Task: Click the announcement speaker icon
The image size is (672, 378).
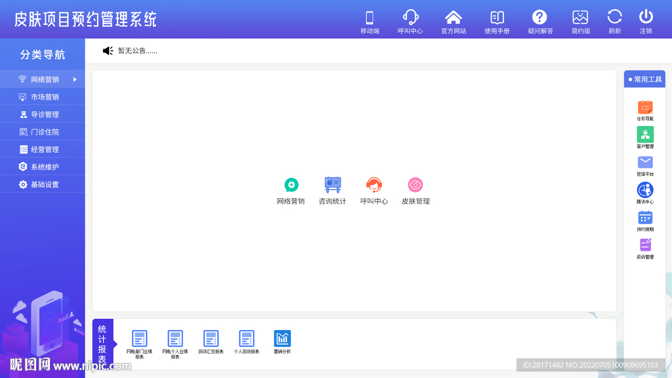Action: click(108, 51)
